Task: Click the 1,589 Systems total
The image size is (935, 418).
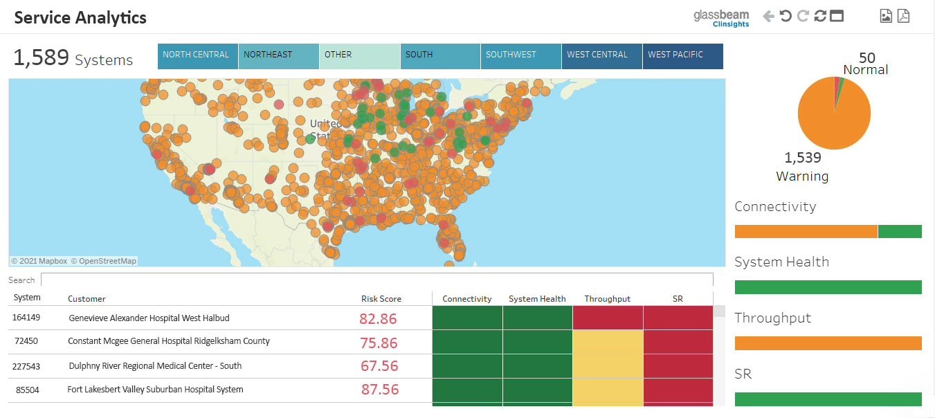Action: 73,58
